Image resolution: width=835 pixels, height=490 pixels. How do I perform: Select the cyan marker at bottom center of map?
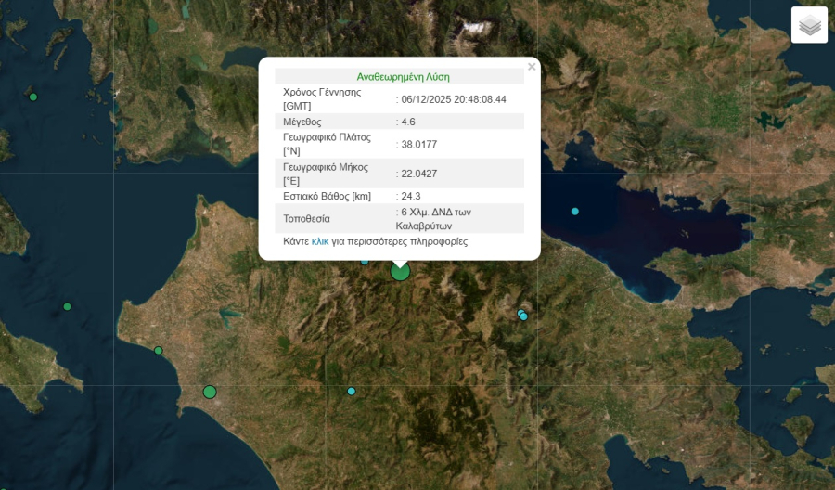point(352,391)
